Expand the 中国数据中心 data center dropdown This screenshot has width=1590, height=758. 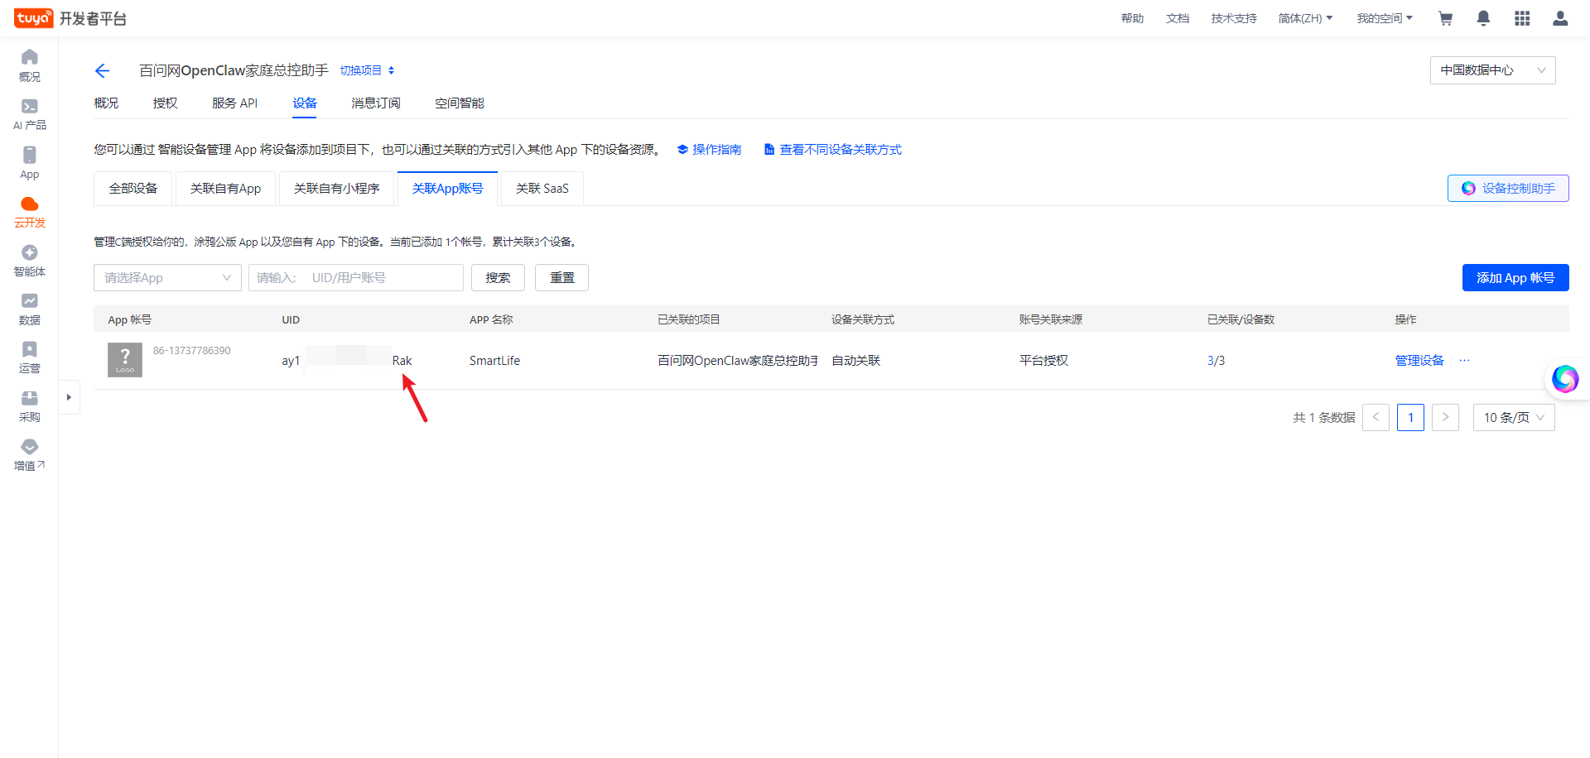(x=1492, y=70)
